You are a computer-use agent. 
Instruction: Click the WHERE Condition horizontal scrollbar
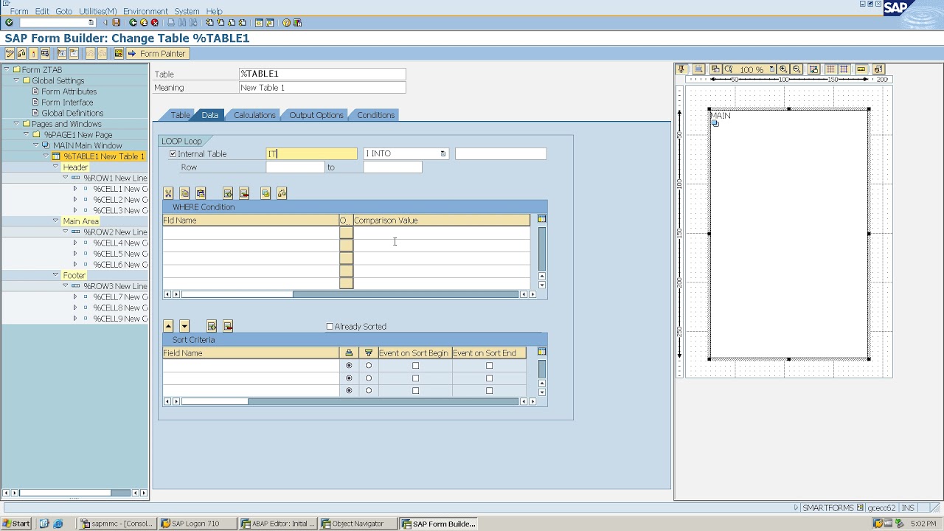click(350, 294)
